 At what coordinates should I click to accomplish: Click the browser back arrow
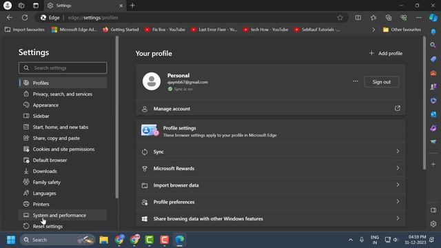pos(10,17)
